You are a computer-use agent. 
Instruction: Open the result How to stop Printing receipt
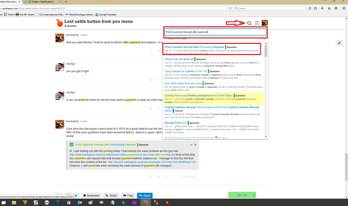point(199,95)
